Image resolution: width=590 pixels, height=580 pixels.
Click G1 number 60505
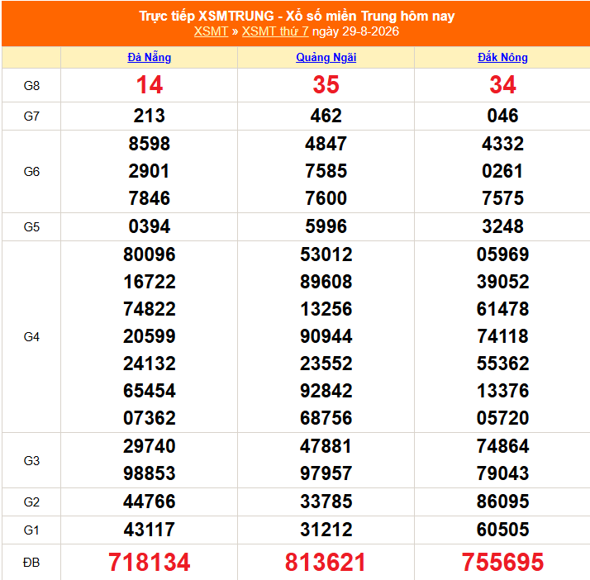502,530
